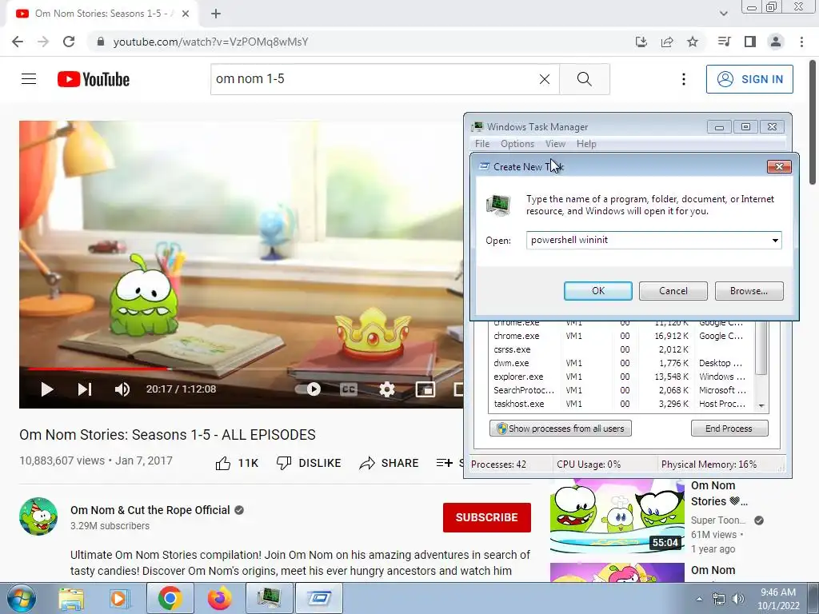Screen dimensions: 819x614
Task: Go back in Chrome browser
Action: pos(18,42)
